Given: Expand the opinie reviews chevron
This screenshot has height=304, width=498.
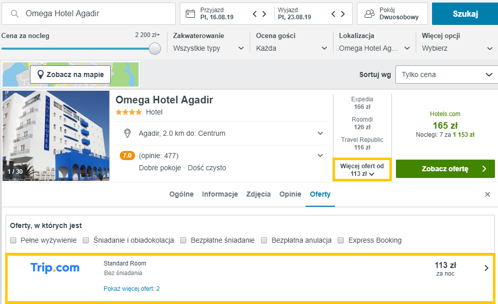Looking at the screenshot, I should [x=320, y=156].
